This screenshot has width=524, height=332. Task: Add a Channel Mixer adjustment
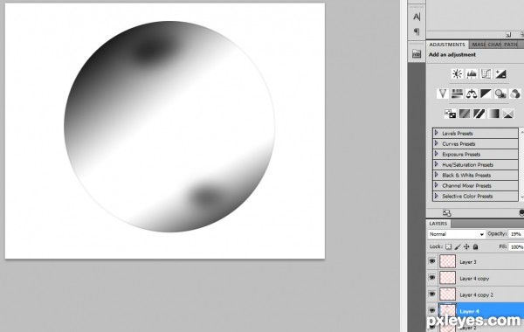point(515,93)
